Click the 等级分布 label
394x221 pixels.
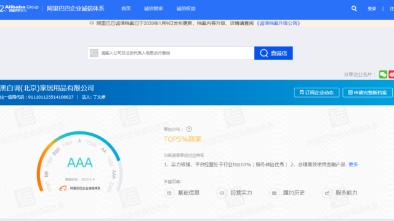(x=174, y=130)
